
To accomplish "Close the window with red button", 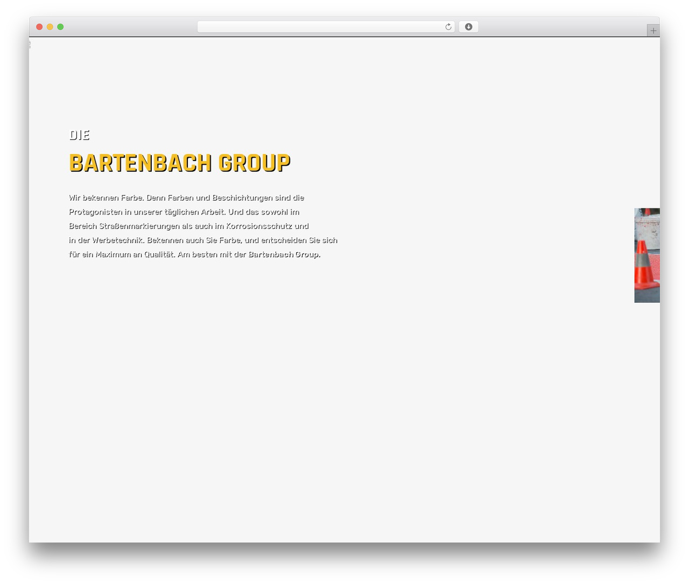I will click(39, 27).
